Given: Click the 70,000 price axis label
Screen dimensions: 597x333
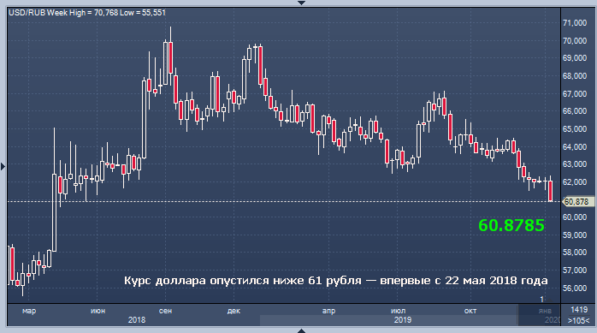Looking at the screenshot, I should (x=575, y=41).
